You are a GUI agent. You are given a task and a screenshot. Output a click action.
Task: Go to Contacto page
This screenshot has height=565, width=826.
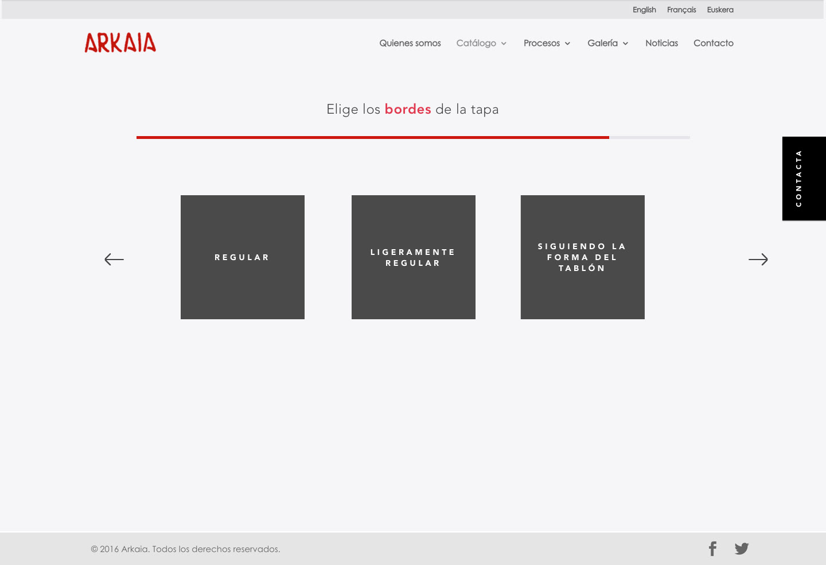click(714, 43)
